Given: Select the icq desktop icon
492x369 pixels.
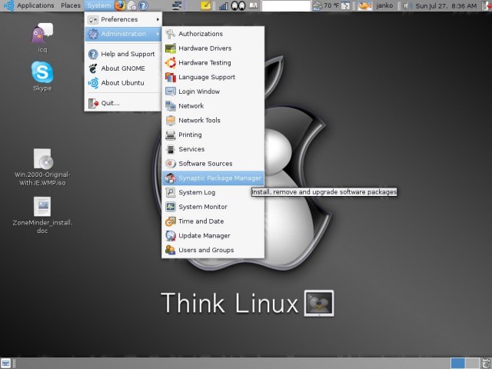Looking at the screenshot, I should pyautogui.click(x=42, y=38).
